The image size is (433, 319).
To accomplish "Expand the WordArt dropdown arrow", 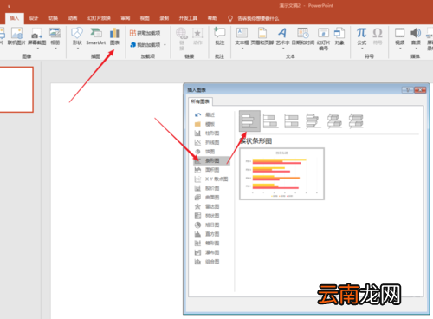I will [282, 49].
